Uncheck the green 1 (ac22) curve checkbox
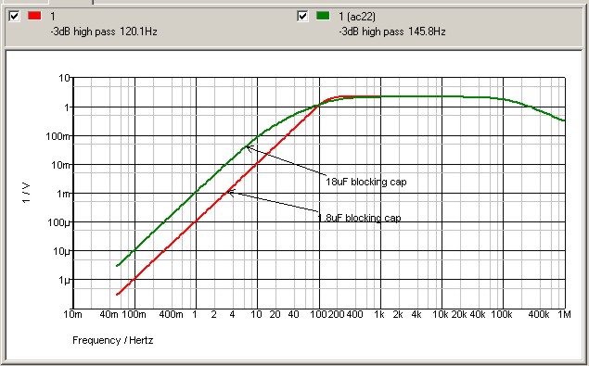589x366 pixels. point(302,16)
